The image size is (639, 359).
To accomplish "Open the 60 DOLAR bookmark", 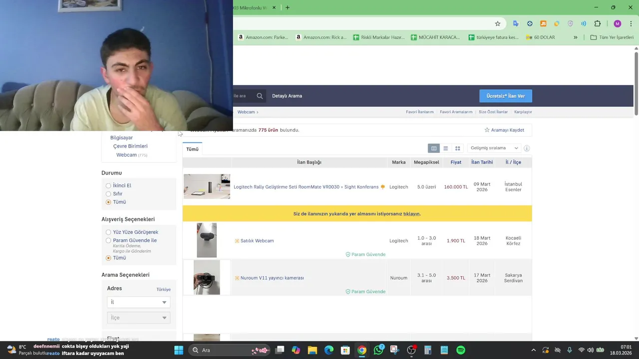I will point(540,37).
